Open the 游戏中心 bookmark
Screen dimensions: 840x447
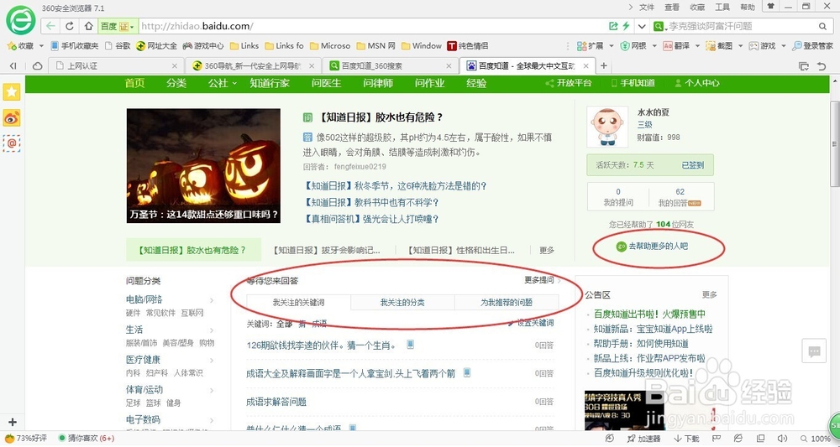[x=203, y=46]
